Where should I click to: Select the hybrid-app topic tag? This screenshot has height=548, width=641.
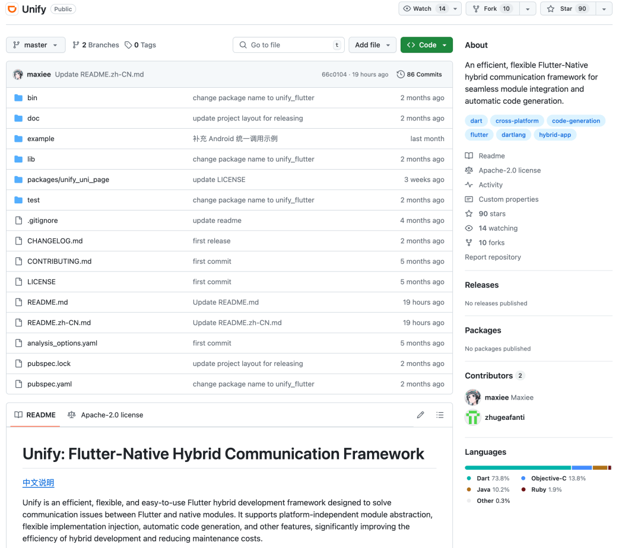555,135
